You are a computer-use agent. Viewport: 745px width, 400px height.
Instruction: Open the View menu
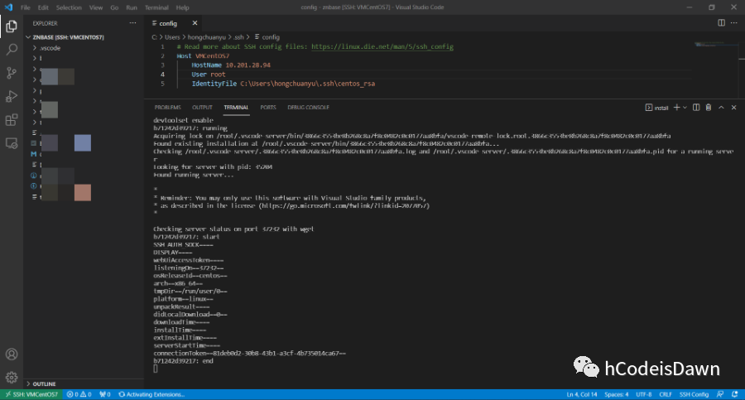pos(96,7)
